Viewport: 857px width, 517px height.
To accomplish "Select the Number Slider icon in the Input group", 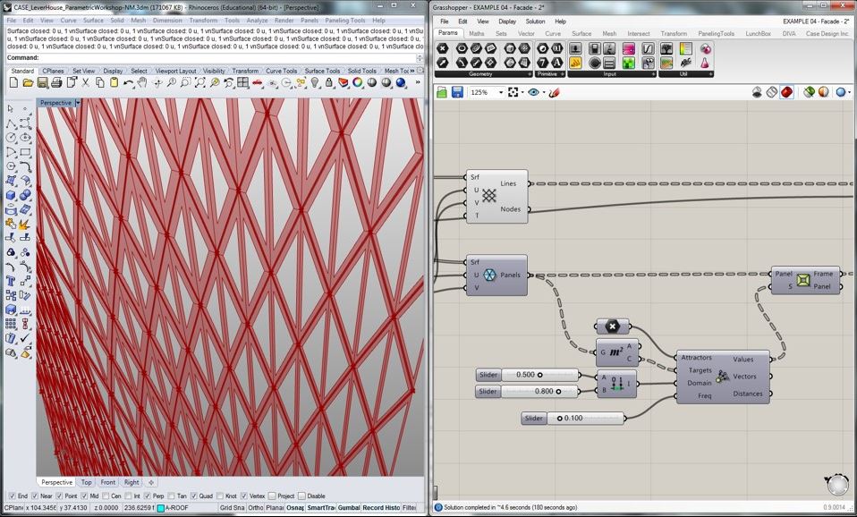I will [574, 64].
